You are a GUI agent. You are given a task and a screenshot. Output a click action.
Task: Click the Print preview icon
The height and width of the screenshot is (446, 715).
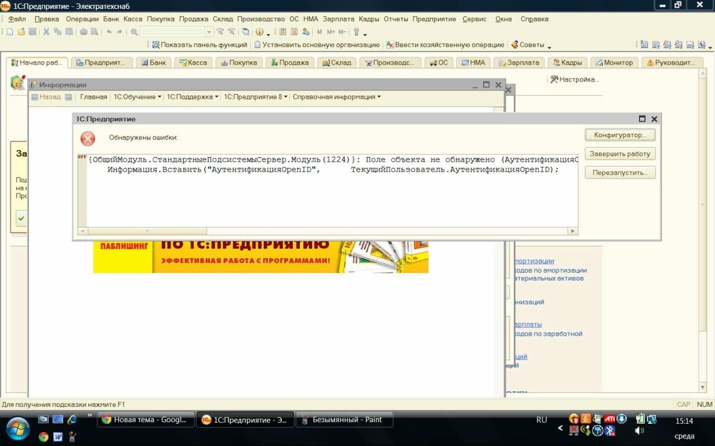(x=94, y=32)
